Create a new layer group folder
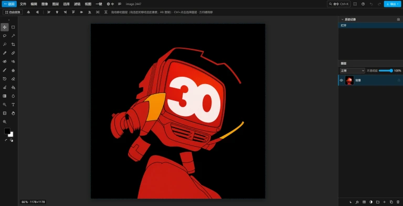Image resolution: width=403 pixels, height=206 pixels. [x=378, y=202]
